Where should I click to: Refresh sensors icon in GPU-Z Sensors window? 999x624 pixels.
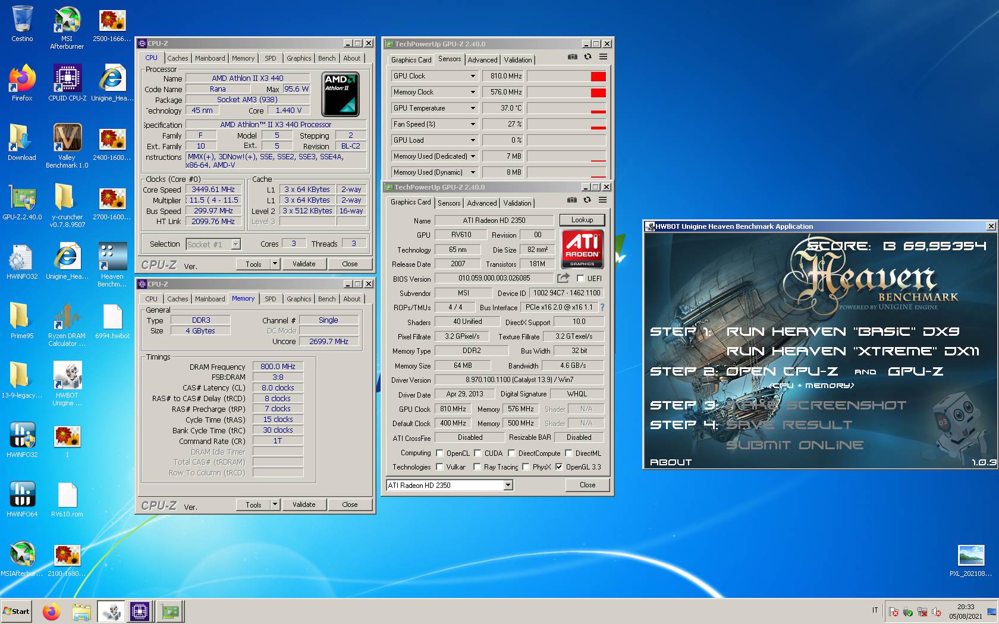pyautogui.click(x=588, y=57)
